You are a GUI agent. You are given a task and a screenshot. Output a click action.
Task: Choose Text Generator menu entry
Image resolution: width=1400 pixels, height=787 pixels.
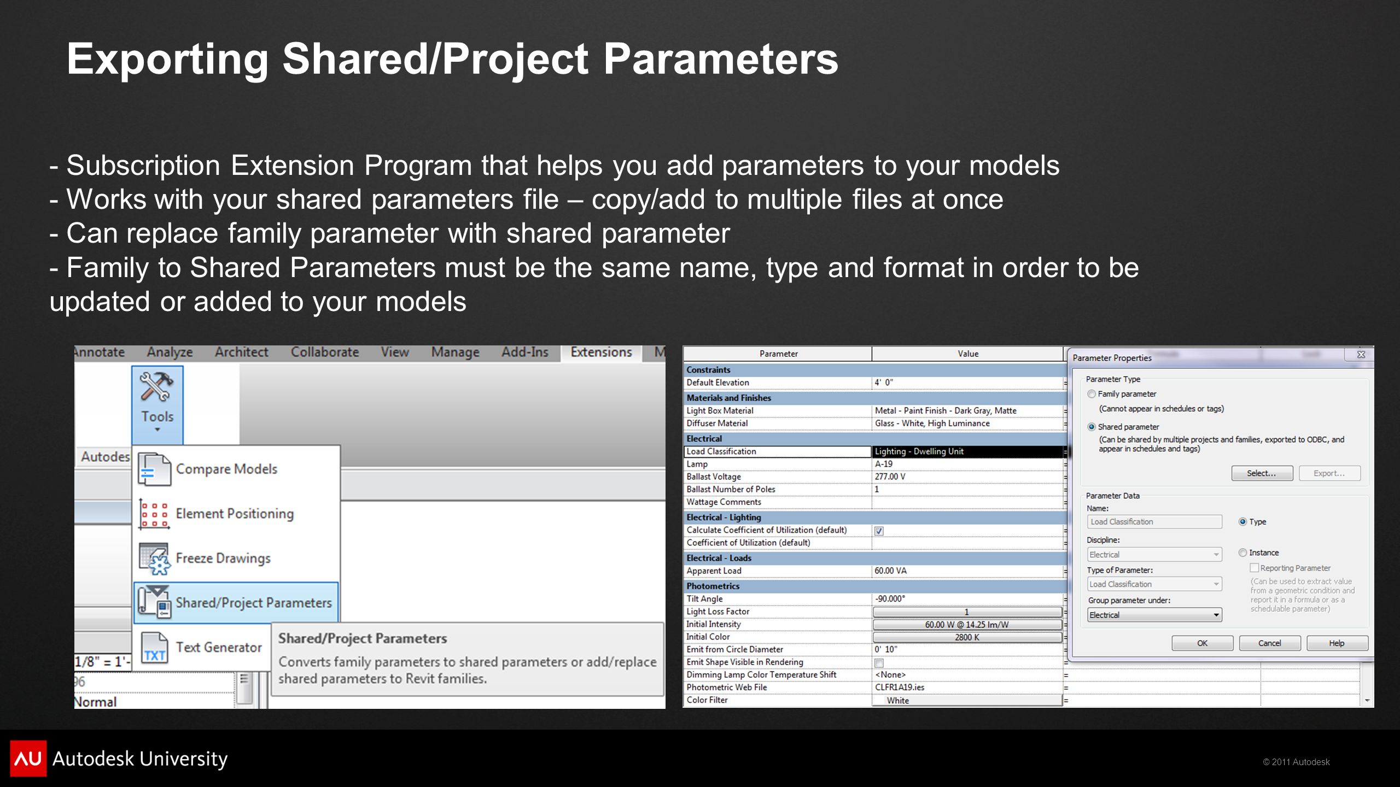[202, 648]
